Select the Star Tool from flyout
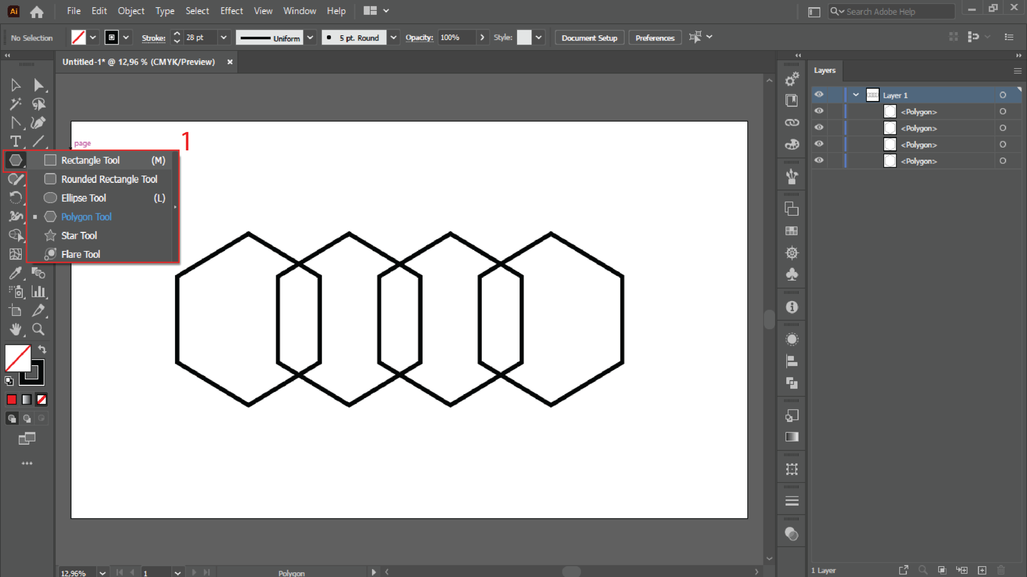 coord(79,235)
